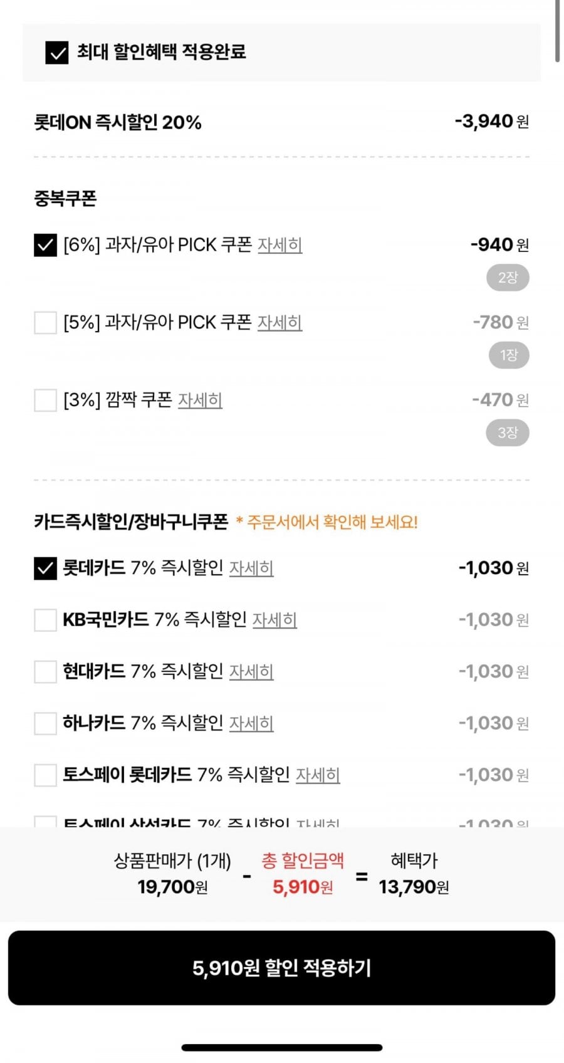The image size is (564, 1063).
Task: Open 자세히 link for 하나카드 discount
Action: (x=251, y=724)
